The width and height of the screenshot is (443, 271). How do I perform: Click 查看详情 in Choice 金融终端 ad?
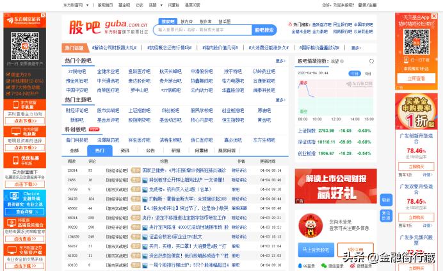[24, 211]
